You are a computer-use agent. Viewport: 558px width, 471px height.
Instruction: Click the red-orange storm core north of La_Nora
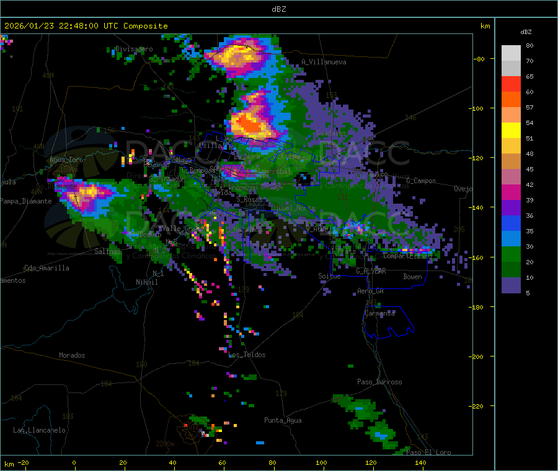252,125
